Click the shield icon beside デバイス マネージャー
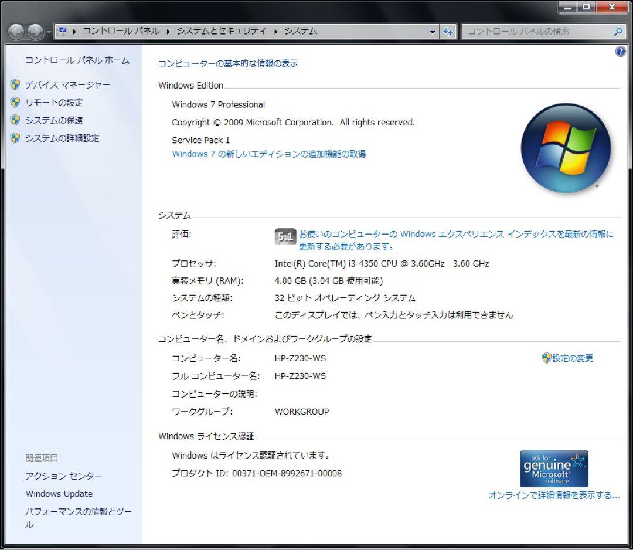 [x=15, y=84]
